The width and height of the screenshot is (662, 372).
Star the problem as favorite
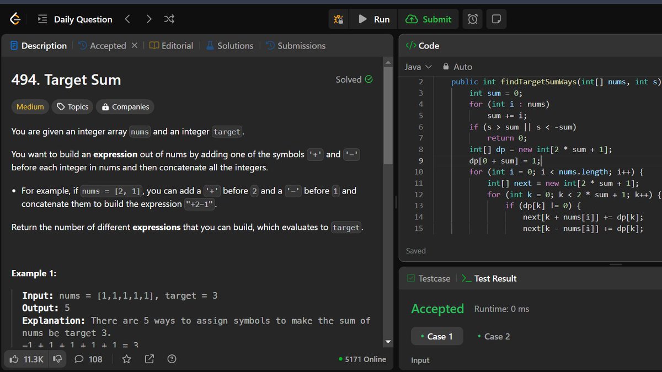(126, 359)
